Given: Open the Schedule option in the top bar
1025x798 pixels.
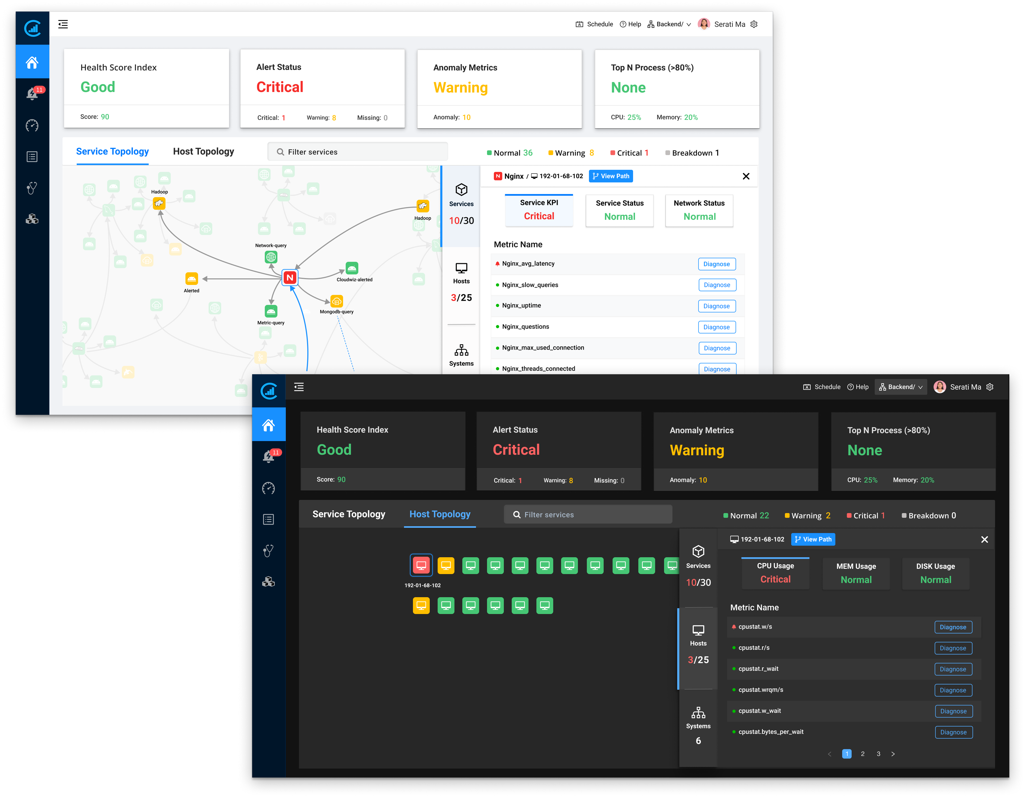Looking at the screenshot, I should (x=821, y=387).
